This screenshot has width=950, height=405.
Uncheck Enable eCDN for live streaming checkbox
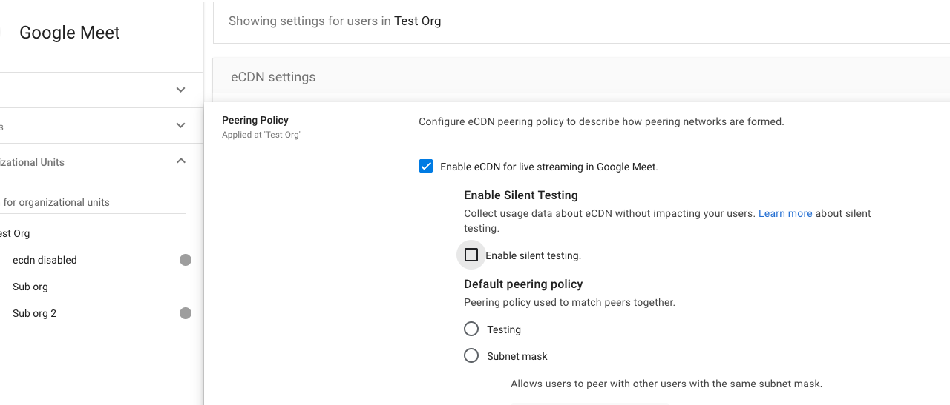[426, 166]
